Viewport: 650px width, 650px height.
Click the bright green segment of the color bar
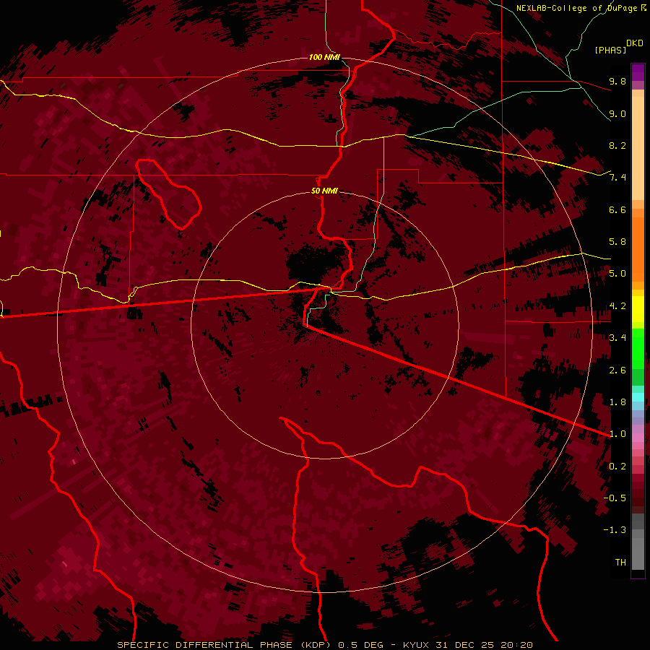tap(638, 348)
